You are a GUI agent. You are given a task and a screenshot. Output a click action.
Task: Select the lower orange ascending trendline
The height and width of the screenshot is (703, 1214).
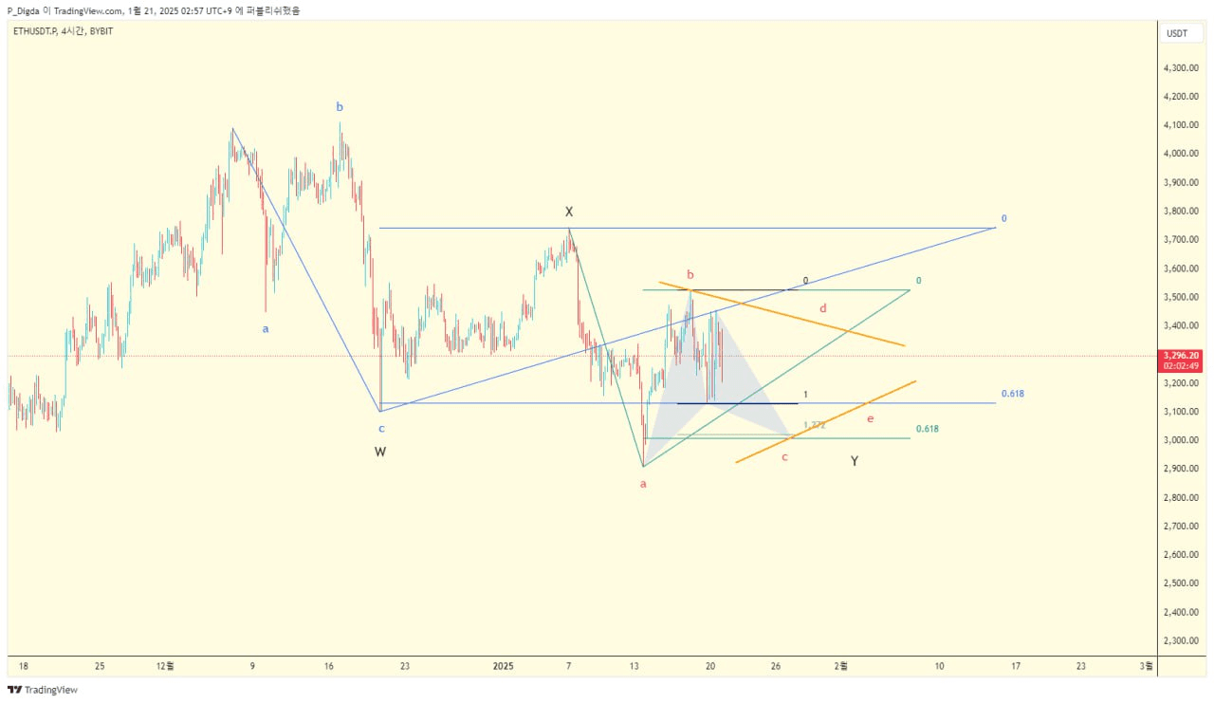825,421
